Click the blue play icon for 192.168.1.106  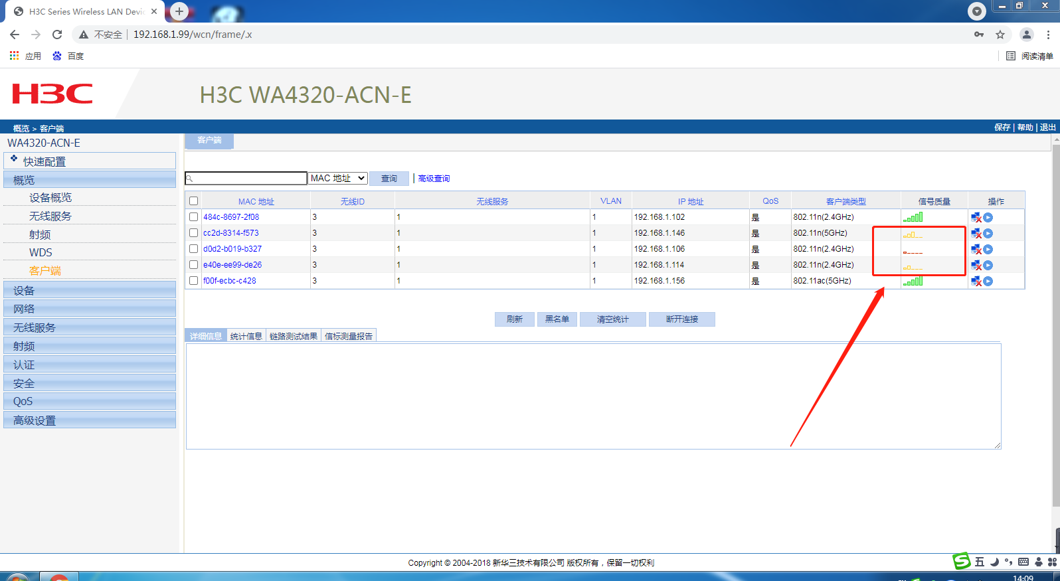(988, 249)
